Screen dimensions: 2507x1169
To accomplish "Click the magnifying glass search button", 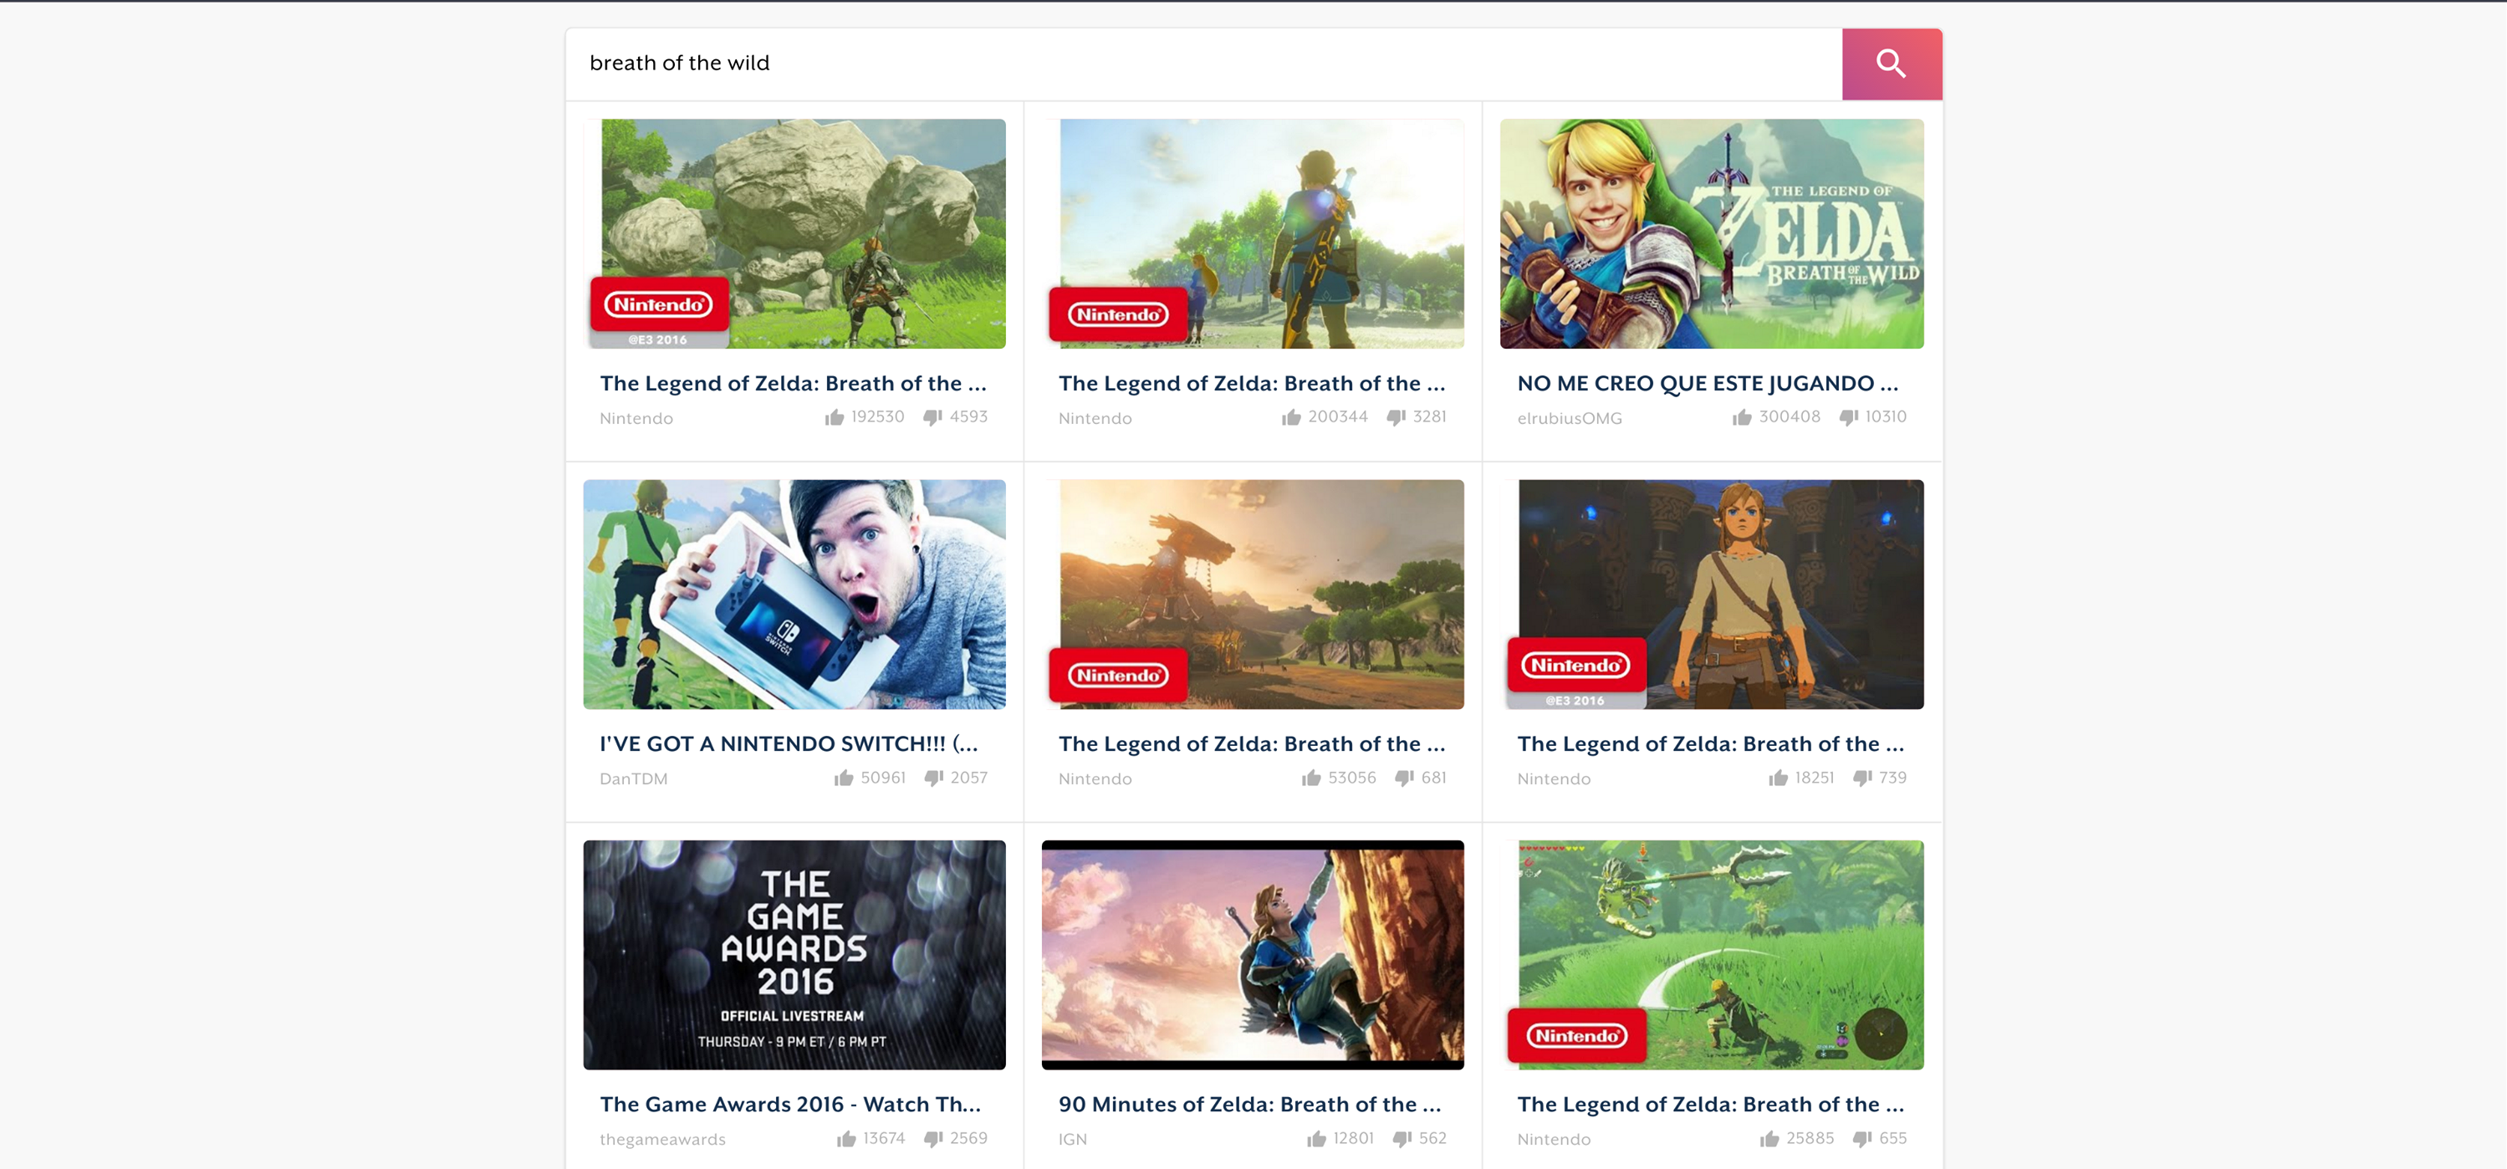I will [x=1891, y=64].
